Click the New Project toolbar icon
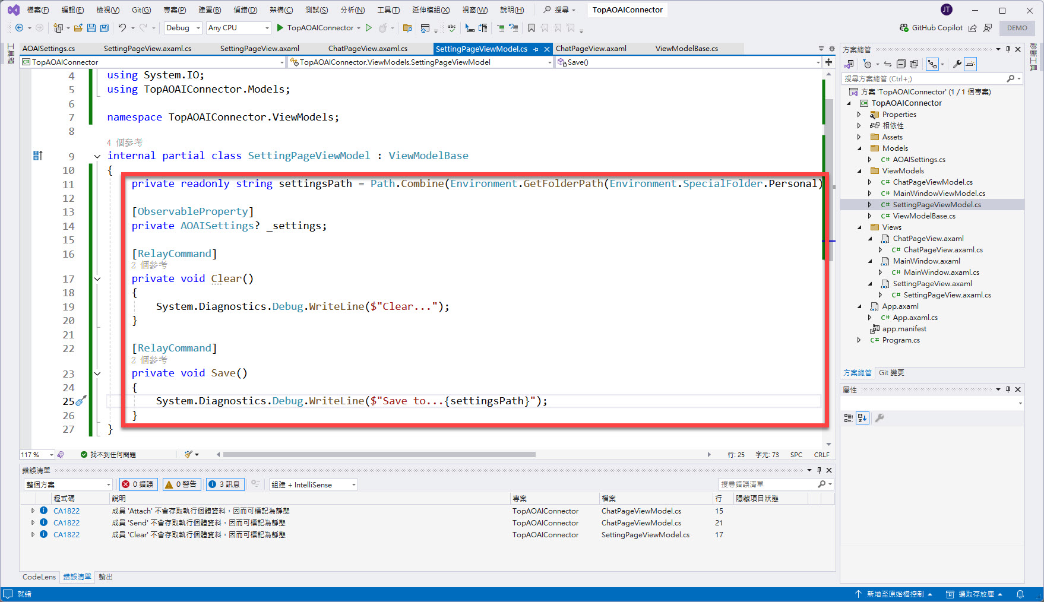The image size is (1044, 602). tap(58, 28)
